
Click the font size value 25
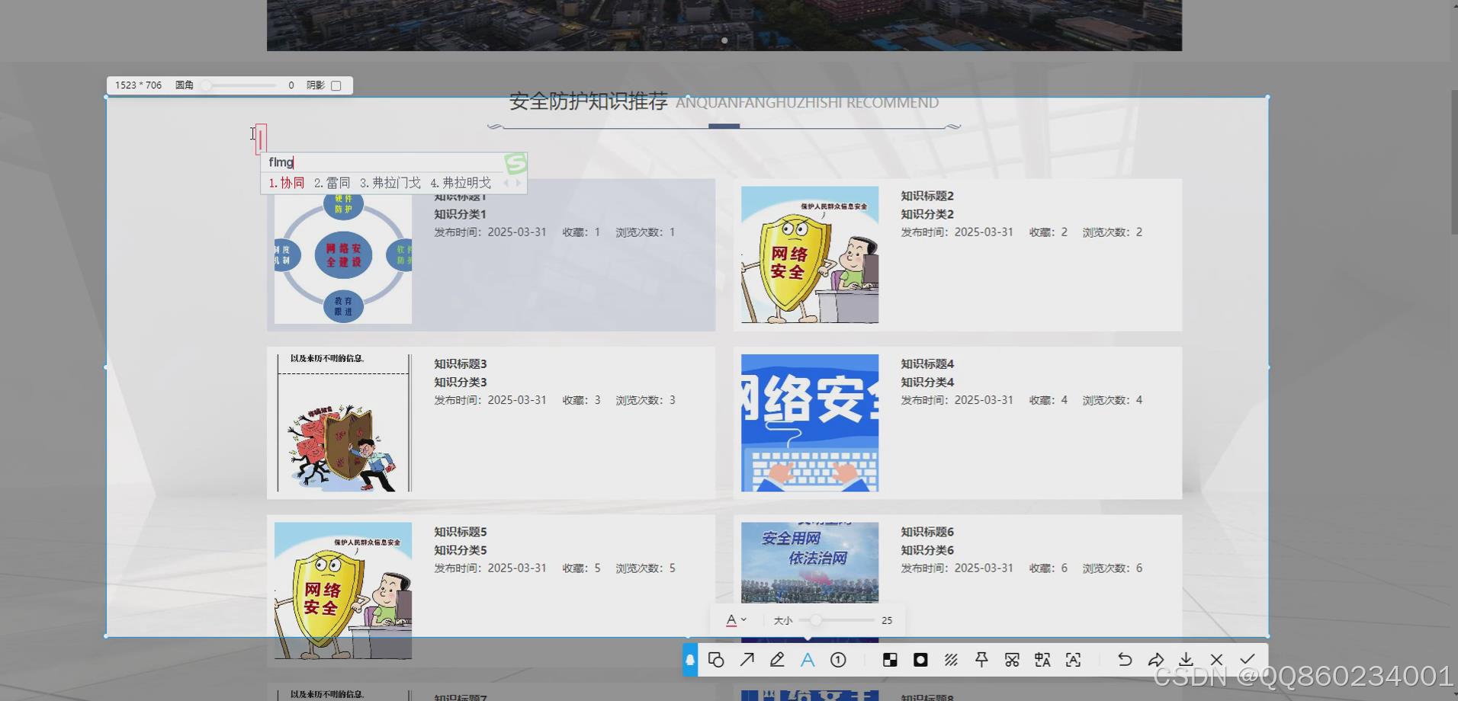click(887, 620)
